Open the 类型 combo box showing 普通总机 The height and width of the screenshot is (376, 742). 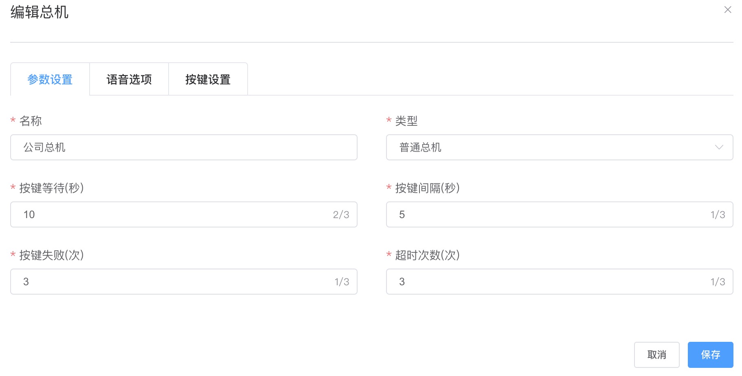(x=550, y=147)
